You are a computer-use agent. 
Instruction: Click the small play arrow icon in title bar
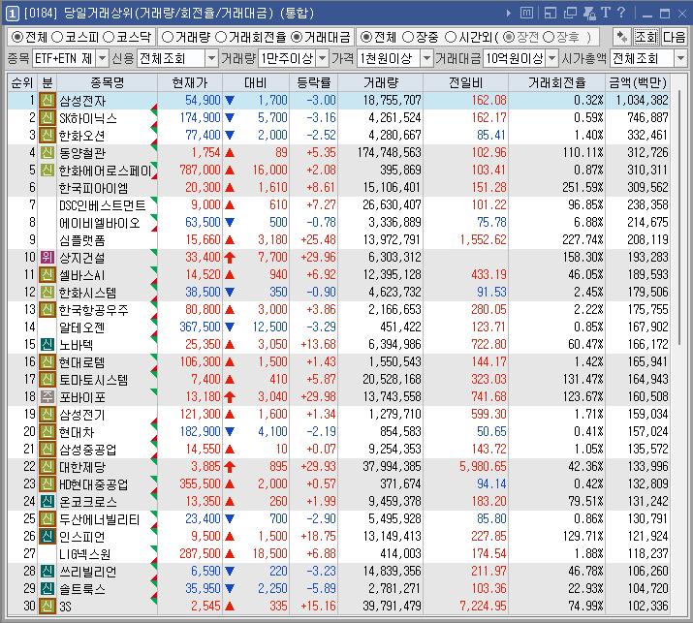[x=509, y=14]
